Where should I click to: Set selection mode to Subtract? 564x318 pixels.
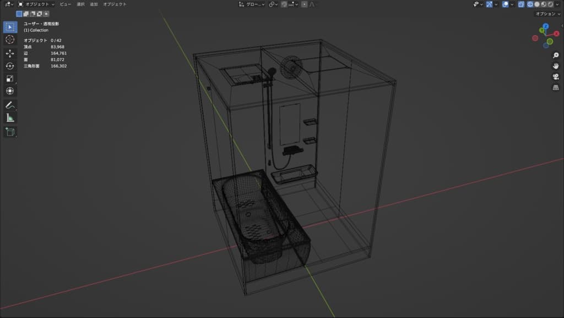32,14
